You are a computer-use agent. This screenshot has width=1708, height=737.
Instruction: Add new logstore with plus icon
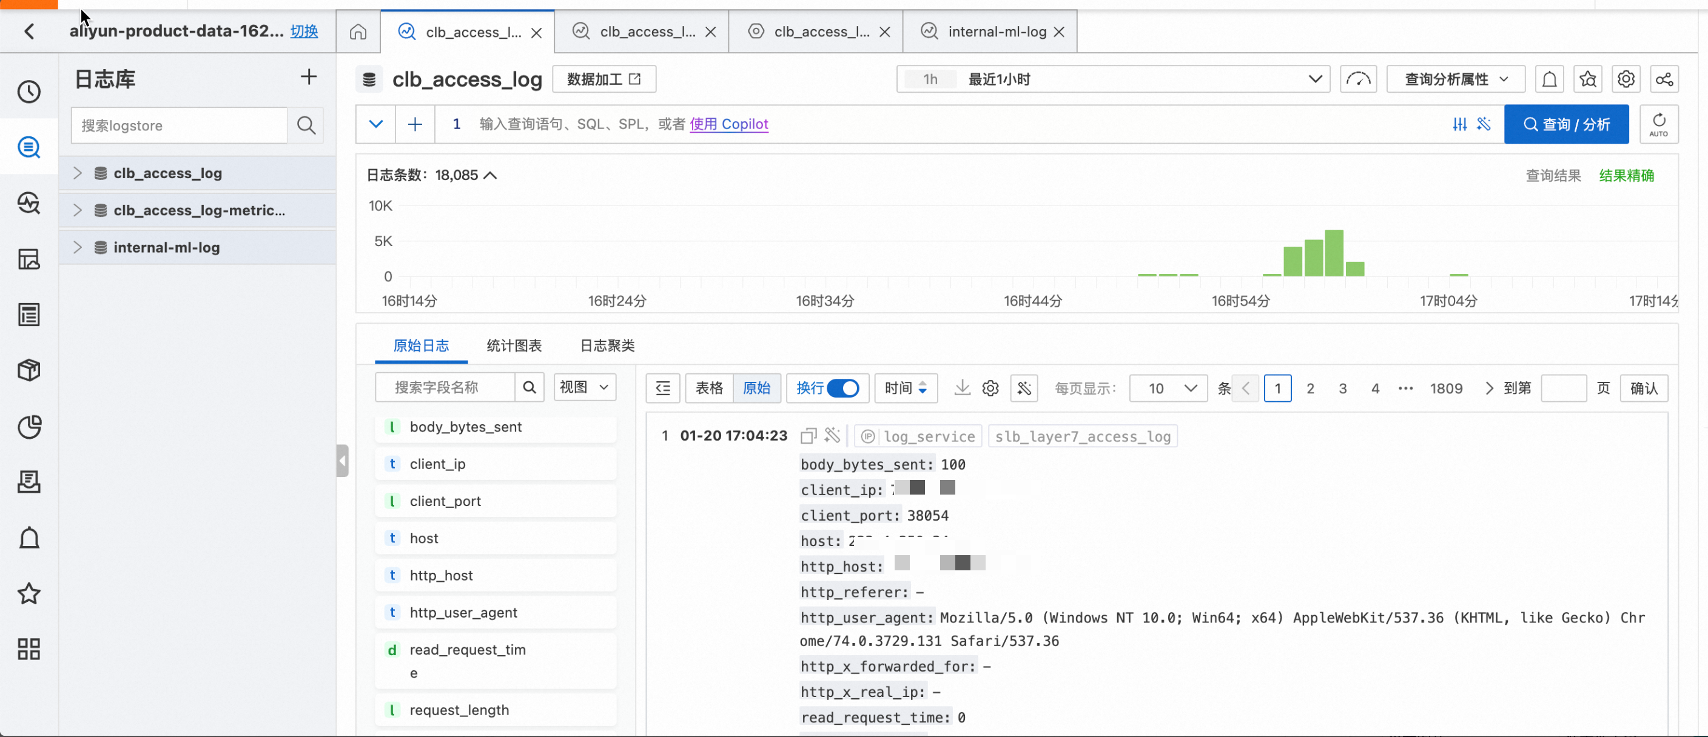[308, 77]
